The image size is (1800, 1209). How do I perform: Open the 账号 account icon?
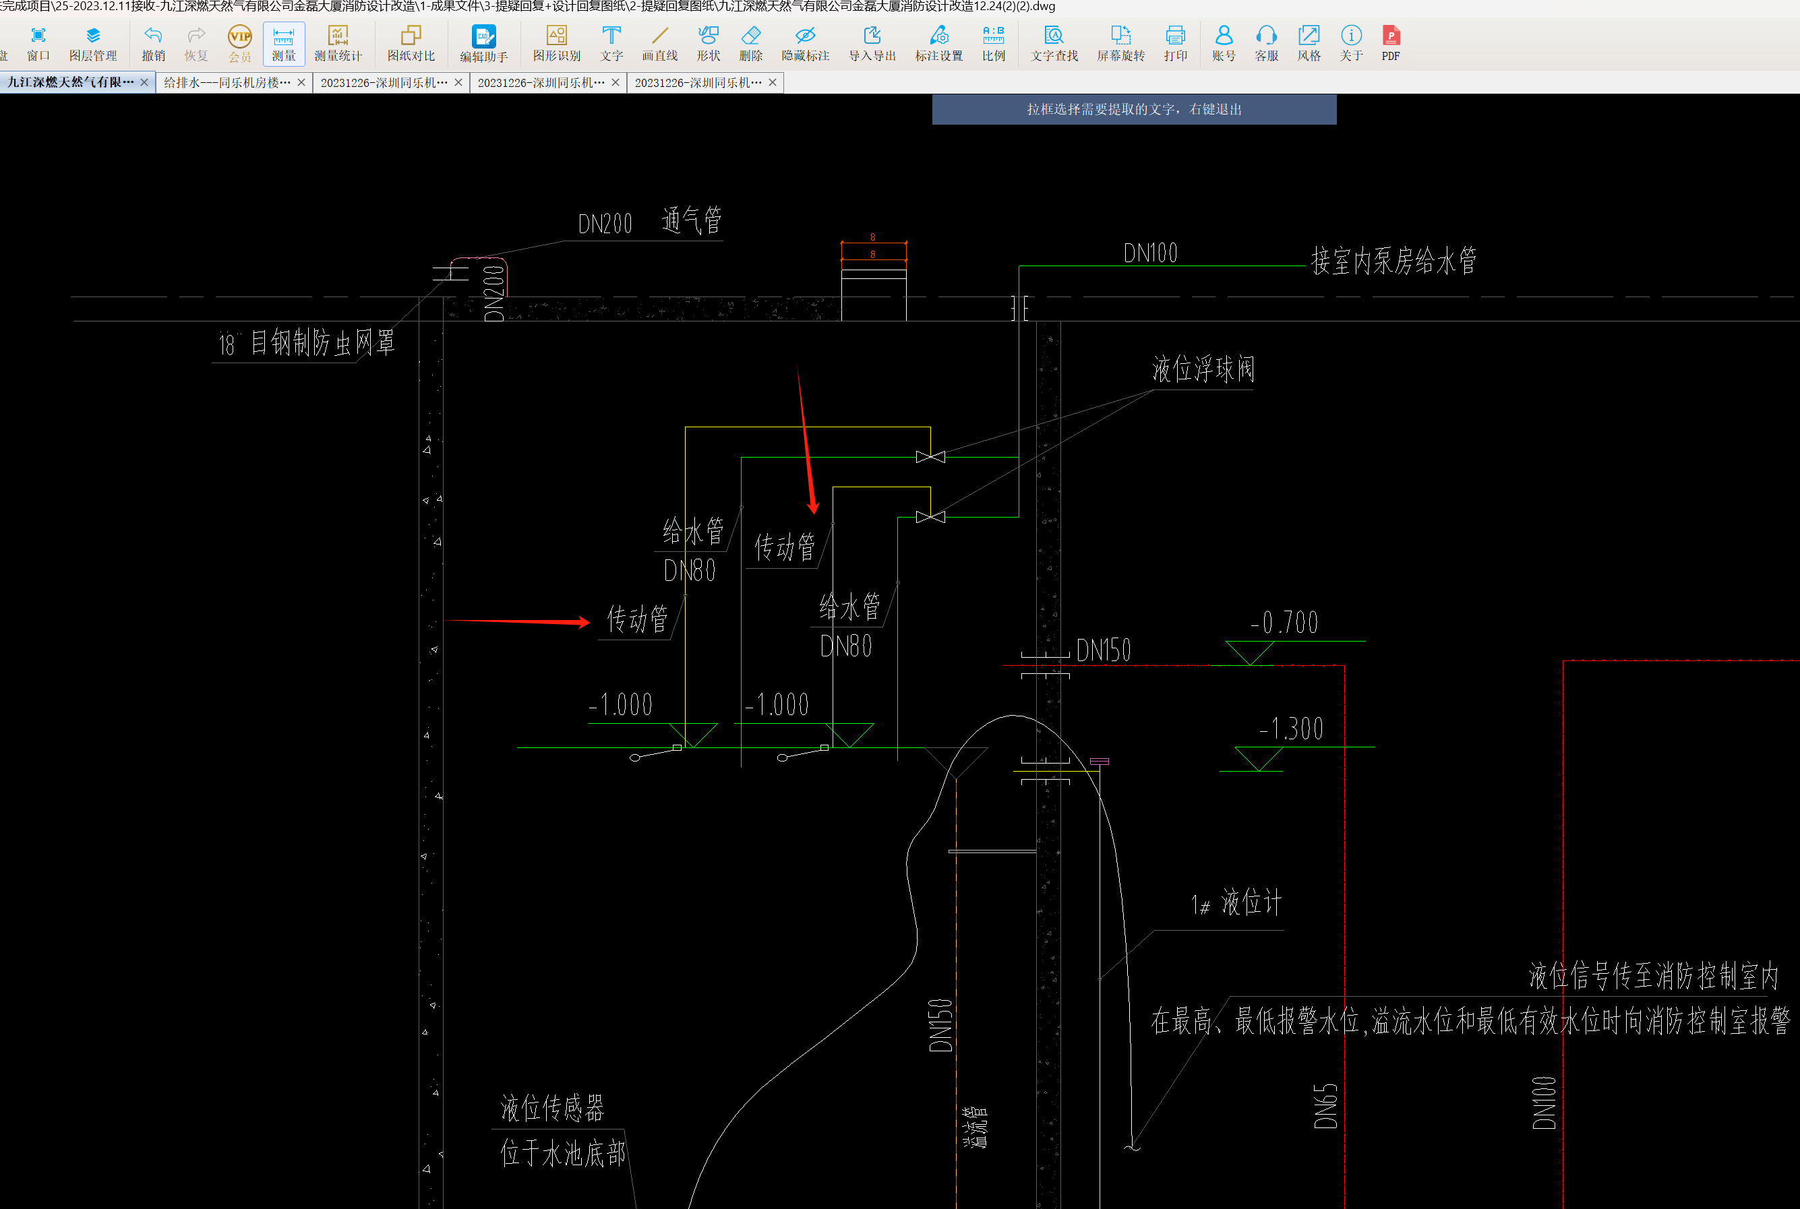pos(1224,44)
